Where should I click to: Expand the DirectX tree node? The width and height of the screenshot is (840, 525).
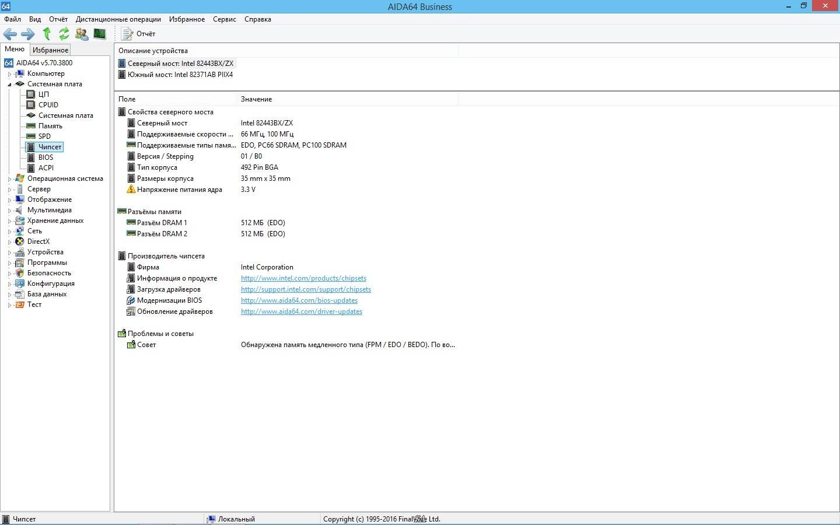coord(9,242)
